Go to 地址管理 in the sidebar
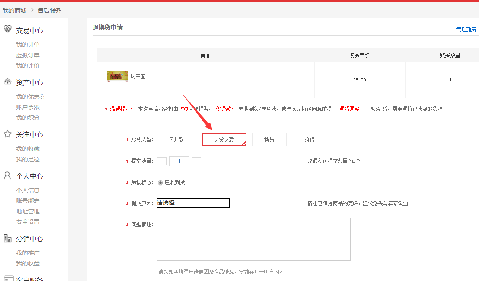 28,211
